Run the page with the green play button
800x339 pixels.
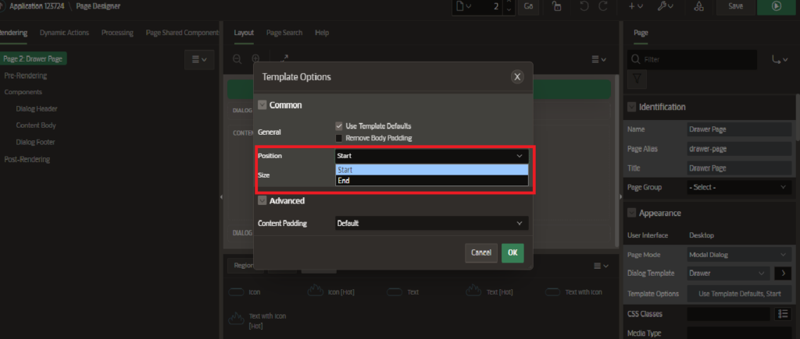click(x=776, y=6)
